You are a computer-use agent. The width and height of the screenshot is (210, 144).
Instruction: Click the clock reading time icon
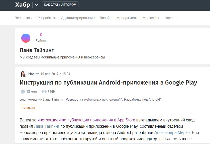pos(23,92)
